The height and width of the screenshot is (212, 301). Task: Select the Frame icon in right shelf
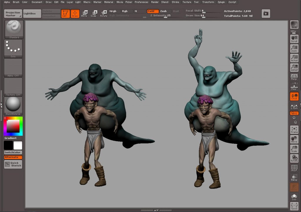point(294,130)
